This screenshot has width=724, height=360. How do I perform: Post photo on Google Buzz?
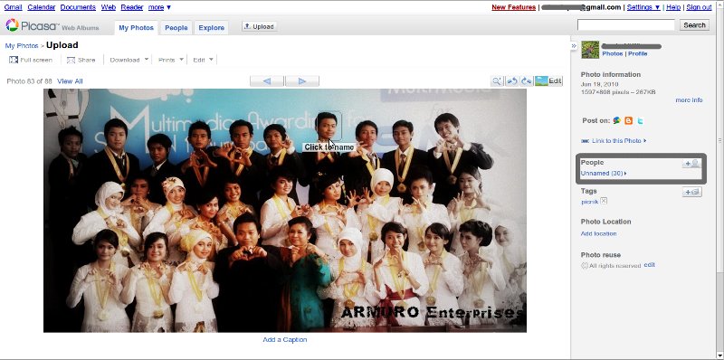pos(617,120)
